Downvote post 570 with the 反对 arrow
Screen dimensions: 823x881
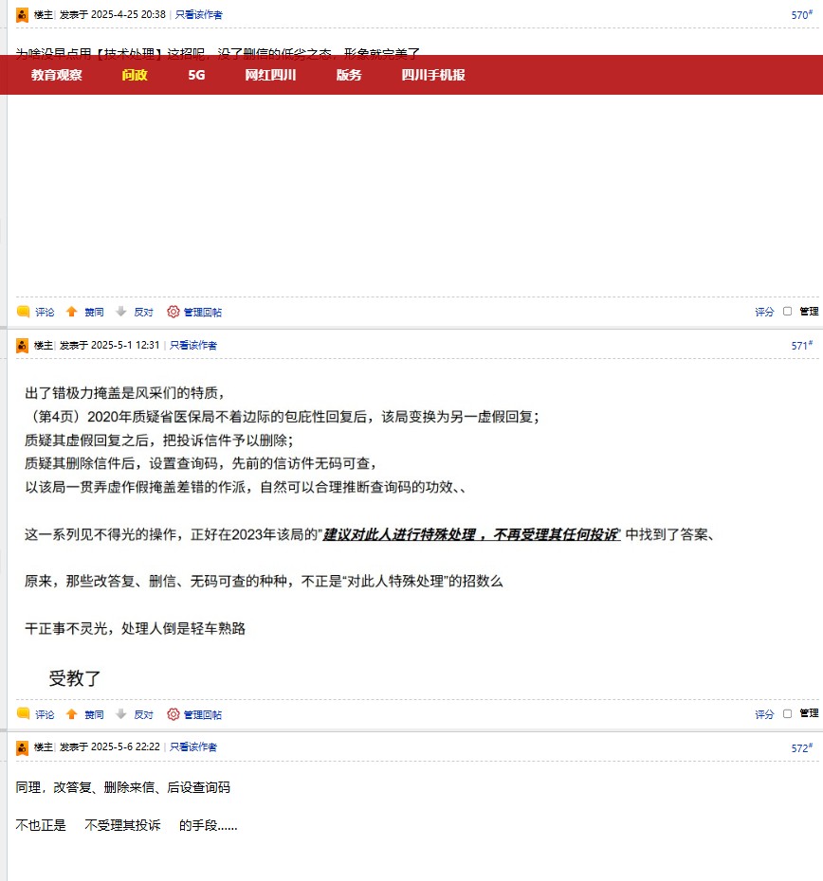tap(121, 312)
